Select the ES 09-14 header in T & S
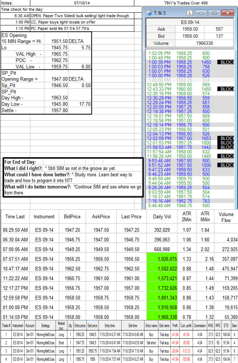Viewport: 238px width, 363px height. coord(190,22)
